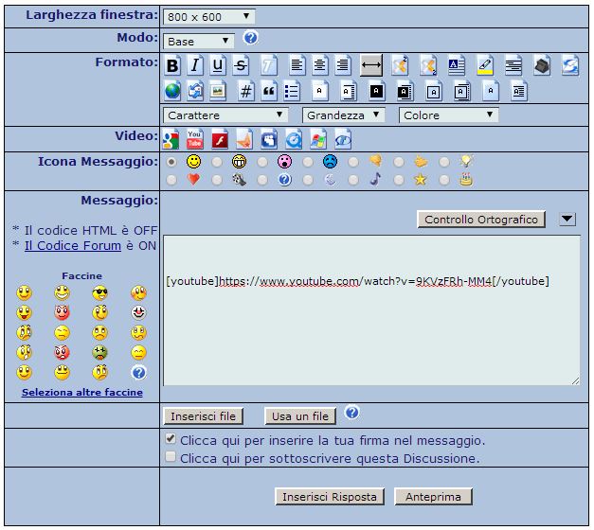Apply strikethrough formatting

(x=241, y=66)
